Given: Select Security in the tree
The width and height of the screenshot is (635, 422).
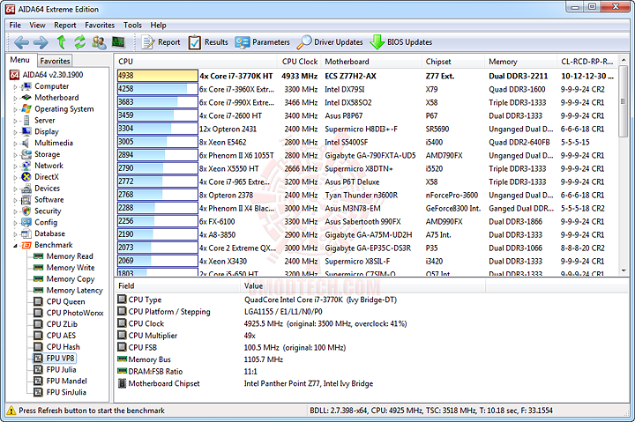Looking at the screenshot, I should [41, 211].
